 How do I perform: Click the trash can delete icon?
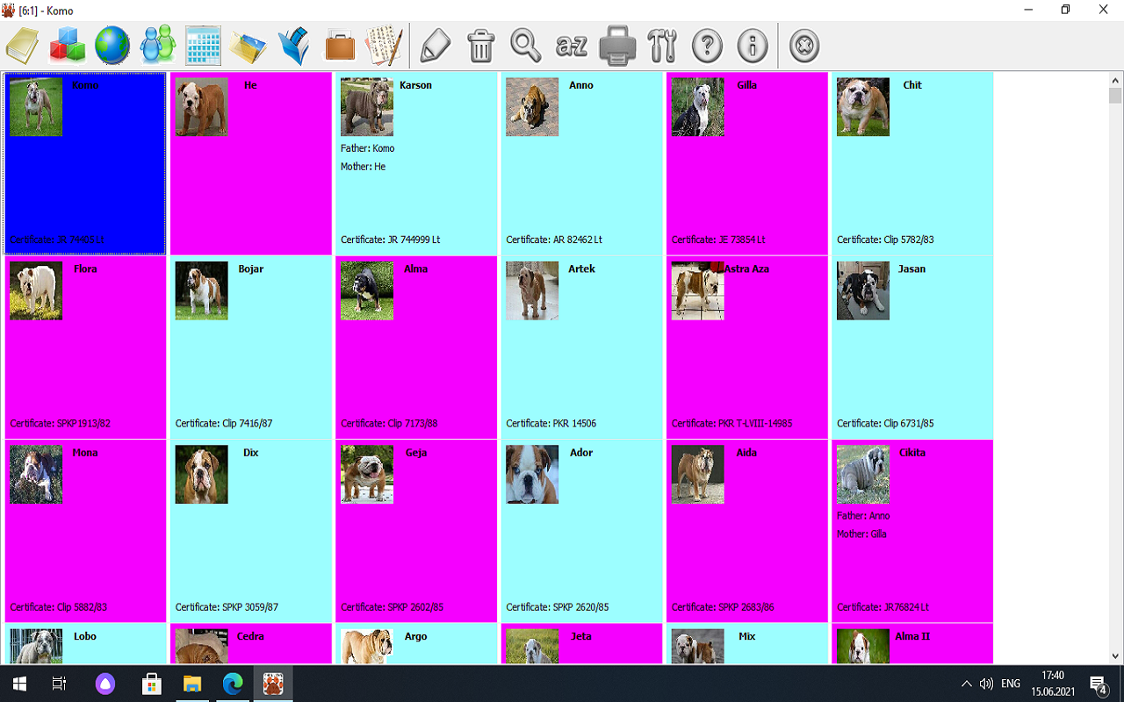click(x=480, y=45)
